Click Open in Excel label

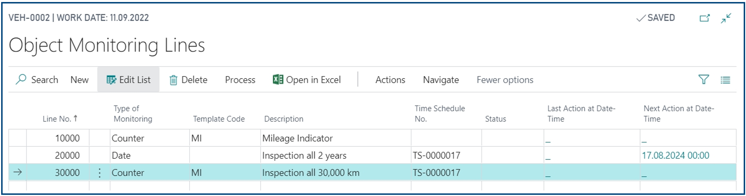coord(313,80)
